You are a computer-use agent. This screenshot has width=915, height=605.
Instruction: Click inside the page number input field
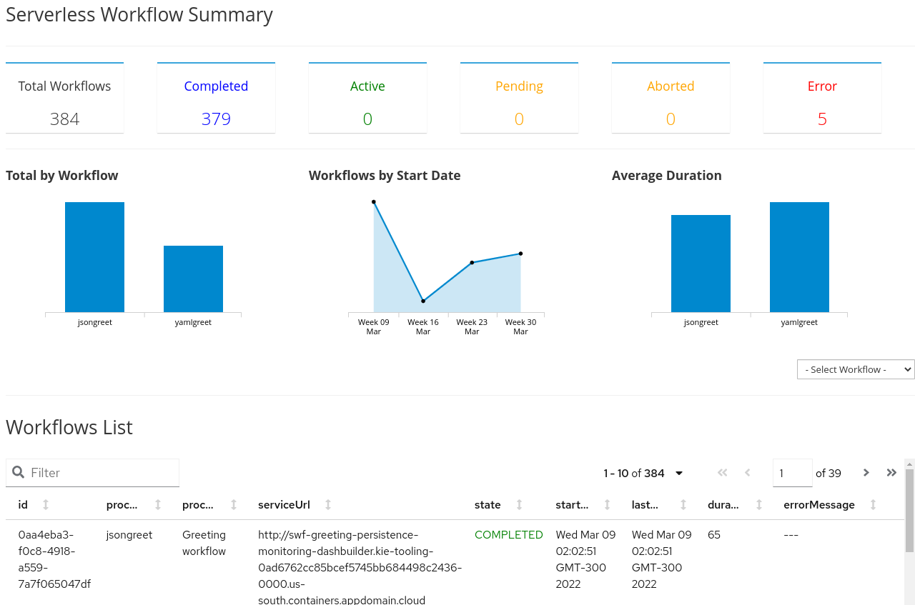click(792, 472)
